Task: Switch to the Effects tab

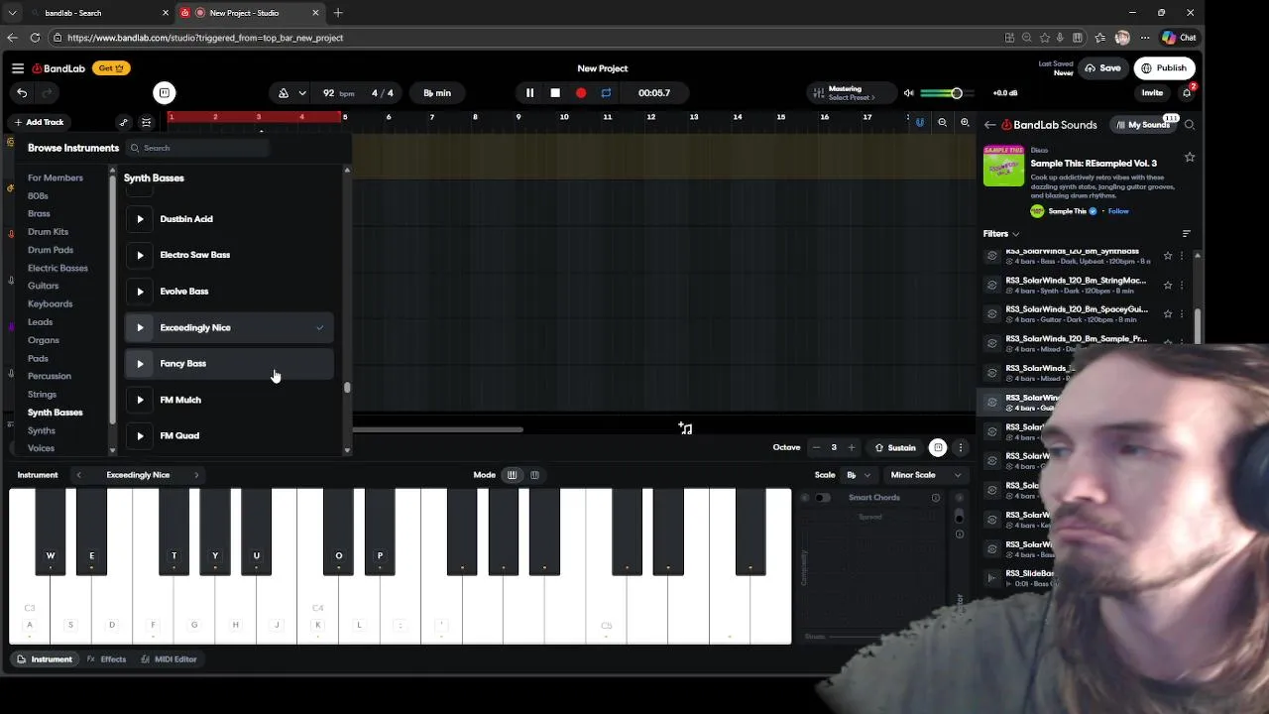Action: click(x=106, y=659)
